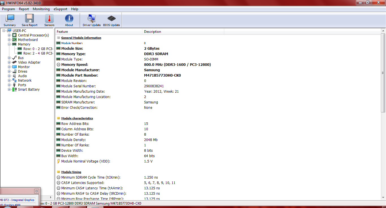The width and height of the screenshot is (386, 208).
Task: Open the Summary toolbar icon
Action: (10, 20)
